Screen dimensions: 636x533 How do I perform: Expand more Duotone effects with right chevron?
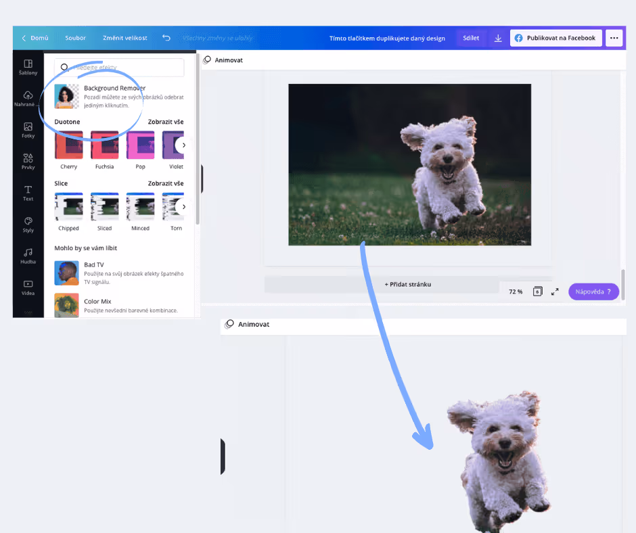click(x=183, y=144)
